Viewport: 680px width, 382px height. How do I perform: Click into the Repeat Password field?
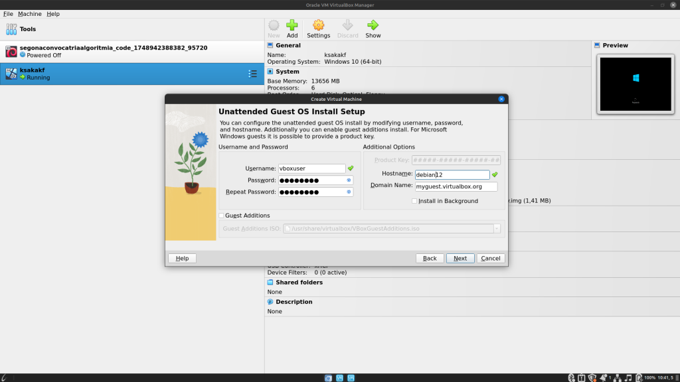(x=315, y=192)
